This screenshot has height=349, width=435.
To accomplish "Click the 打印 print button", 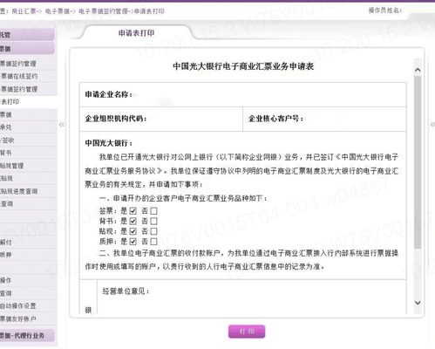I will 247,332.
